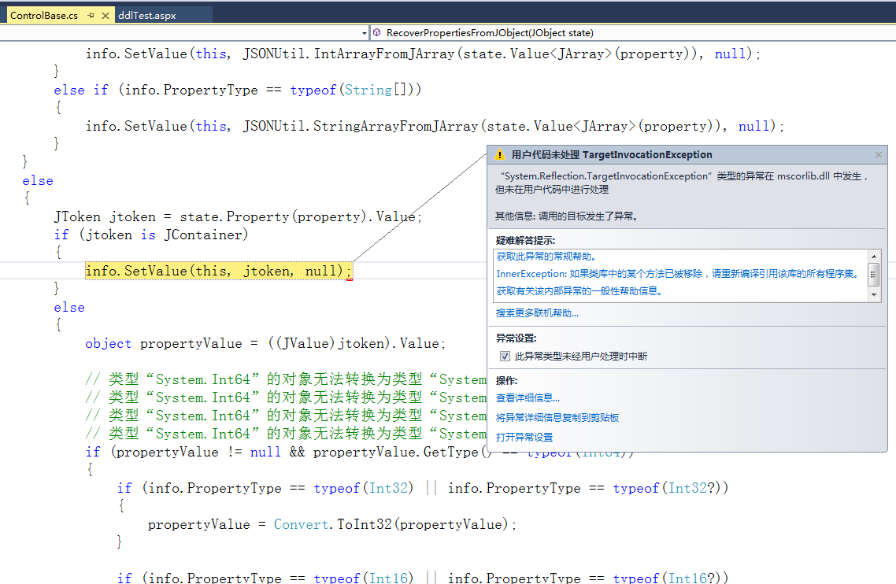Dismiss the TargetInvocationException popup
The image size is (896, 584).
879,155
